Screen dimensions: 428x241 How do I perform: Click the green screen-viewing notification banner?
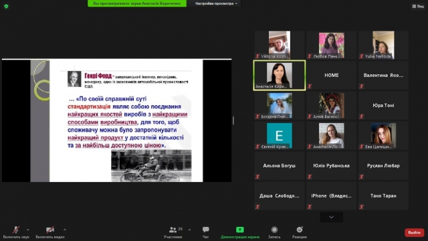[x=136, y=3]
